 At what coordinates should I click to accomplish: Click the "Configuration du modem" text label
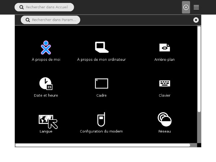click(102, 131)
